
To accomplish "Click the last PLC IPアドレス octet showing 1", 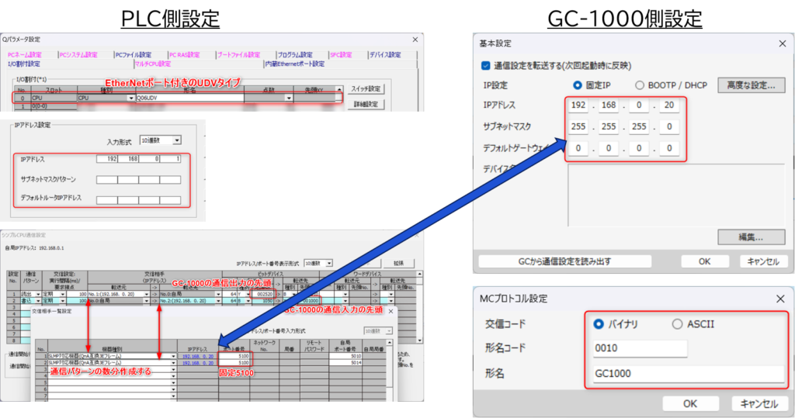I will tap(170, 159).
